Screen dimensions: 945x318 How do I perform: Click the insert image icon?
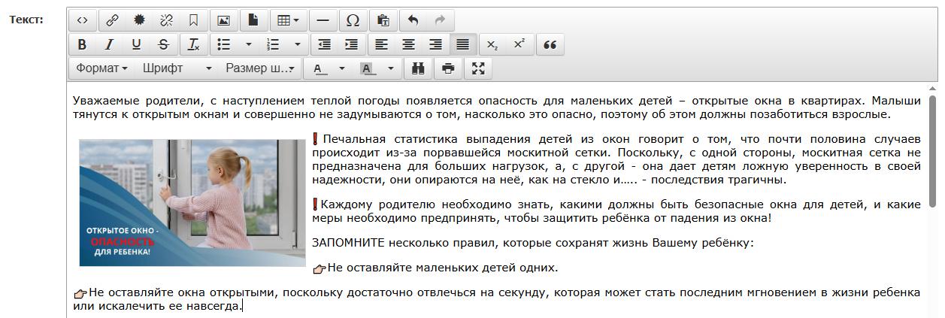(x=223, y=20)
